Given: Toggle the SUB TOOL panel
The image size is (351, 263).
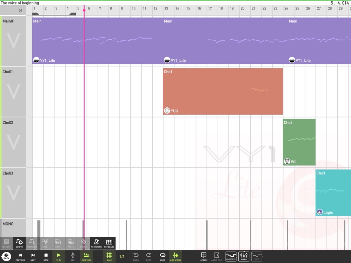Looking at the screenshot, I should point(86,257).
